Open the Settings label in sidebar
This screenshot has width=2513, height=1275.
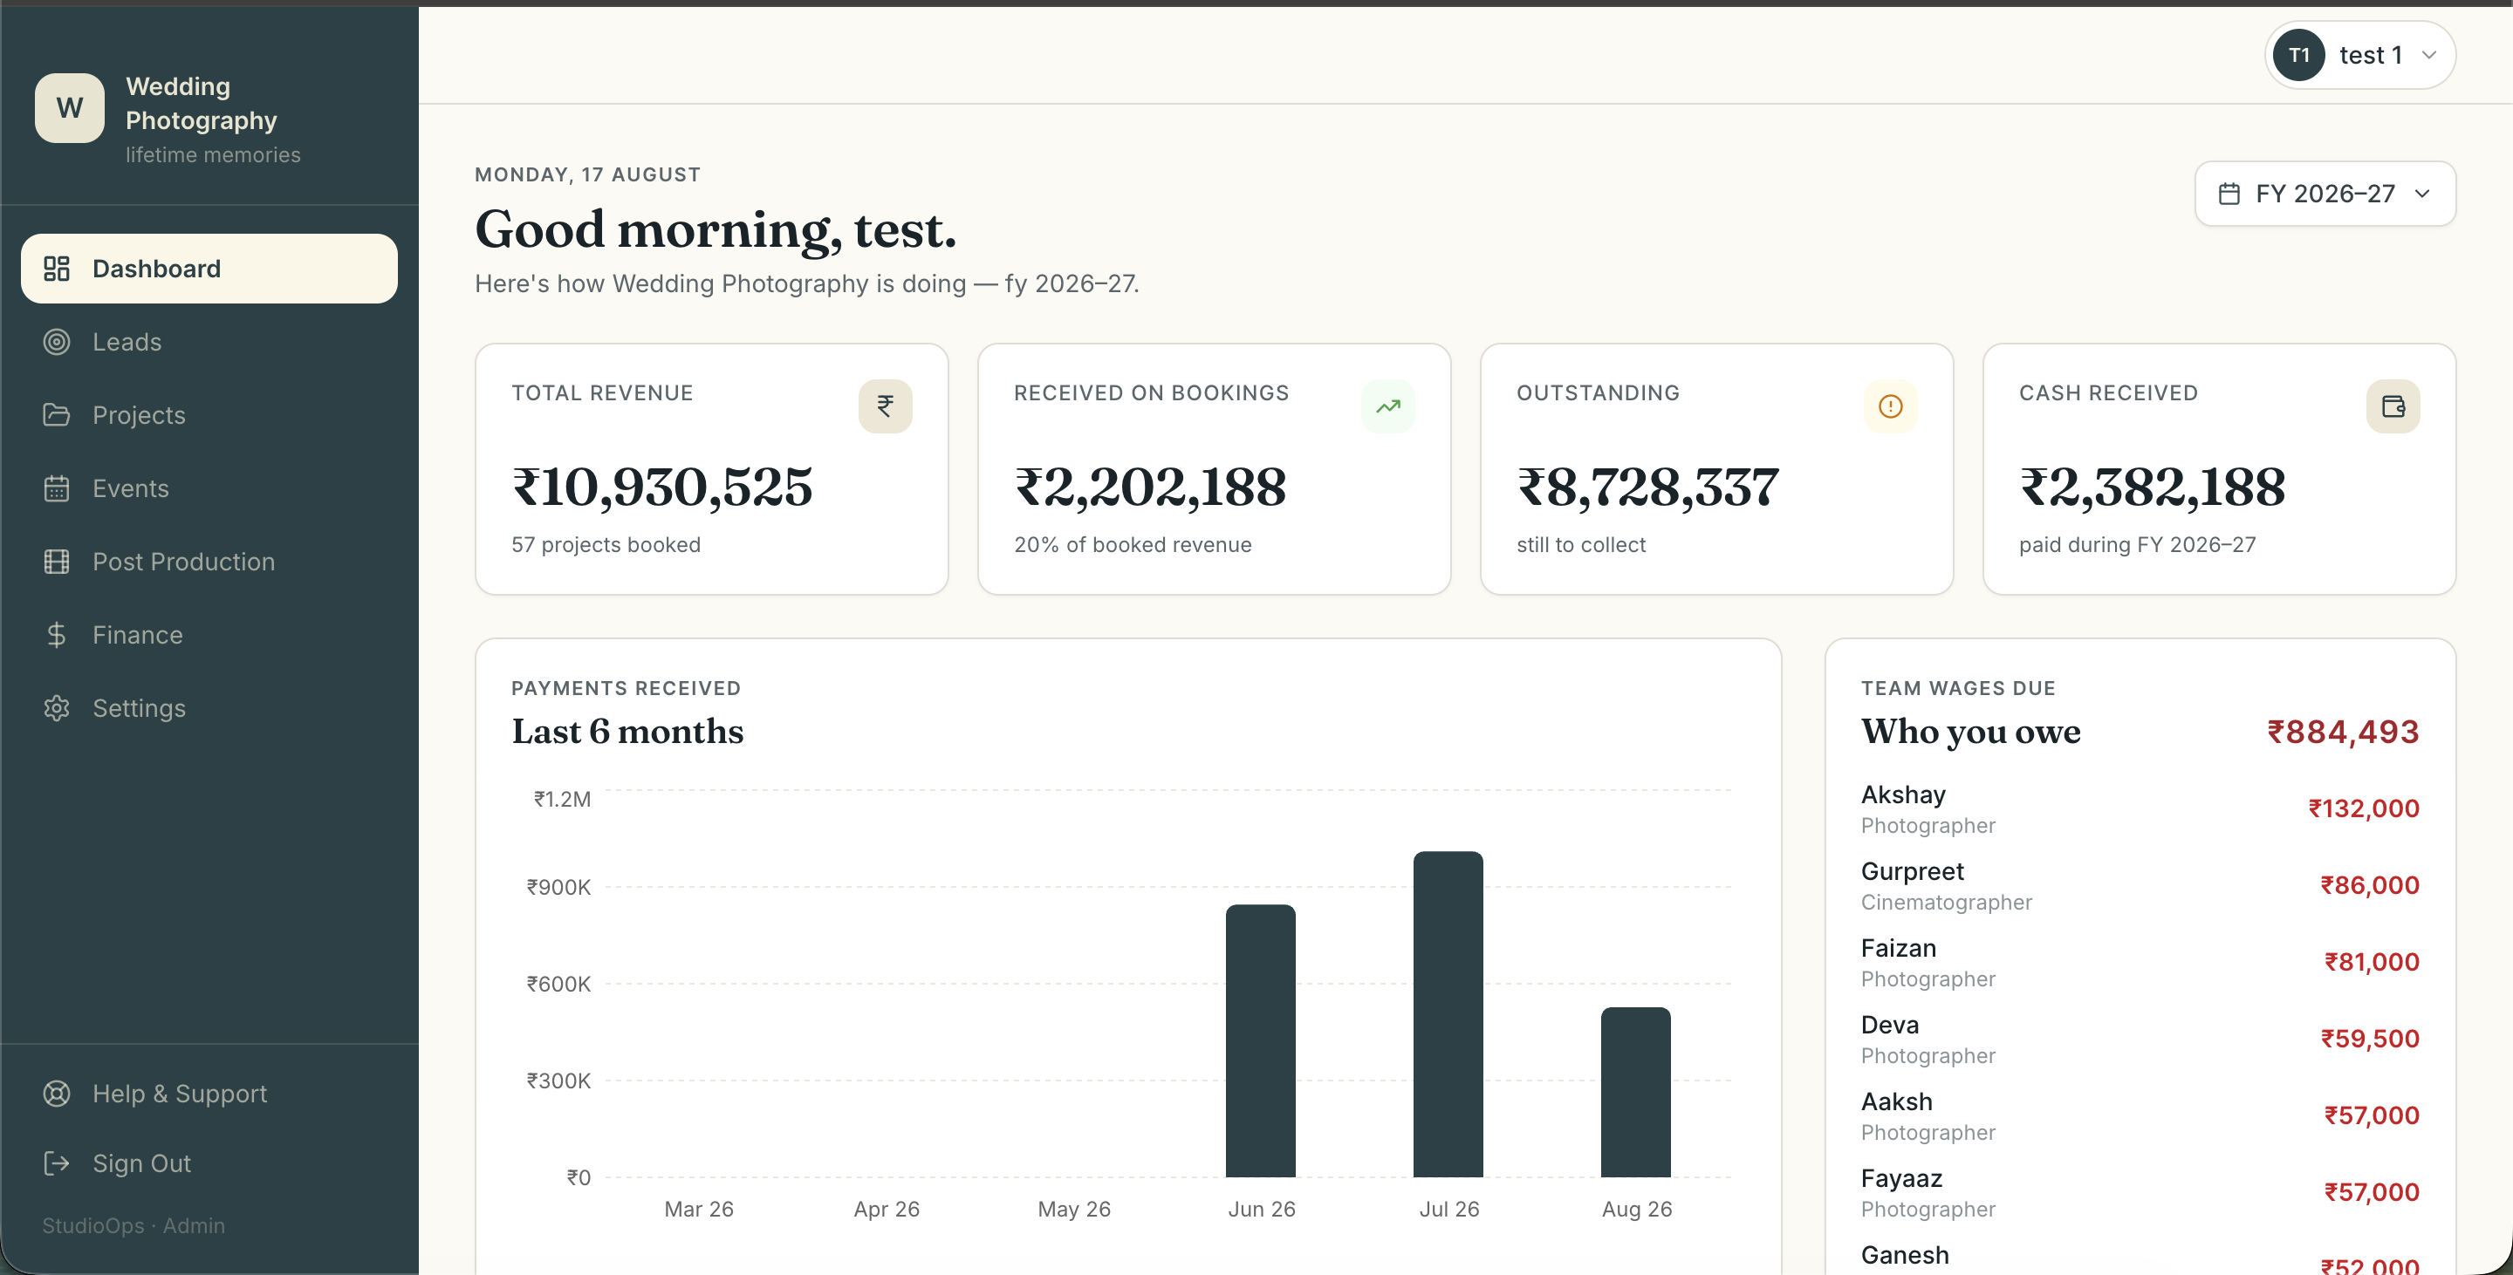point(139,707)
